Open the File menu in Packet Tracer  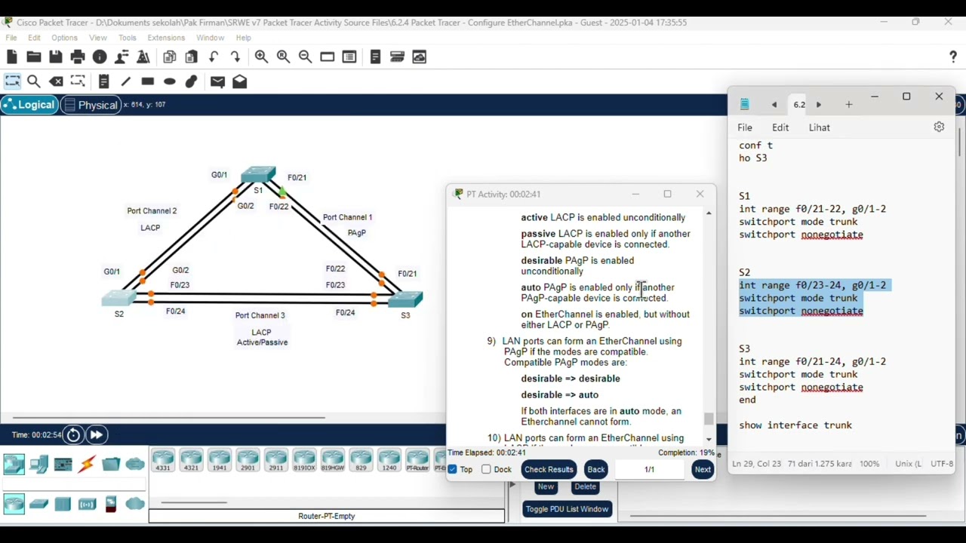11,38
